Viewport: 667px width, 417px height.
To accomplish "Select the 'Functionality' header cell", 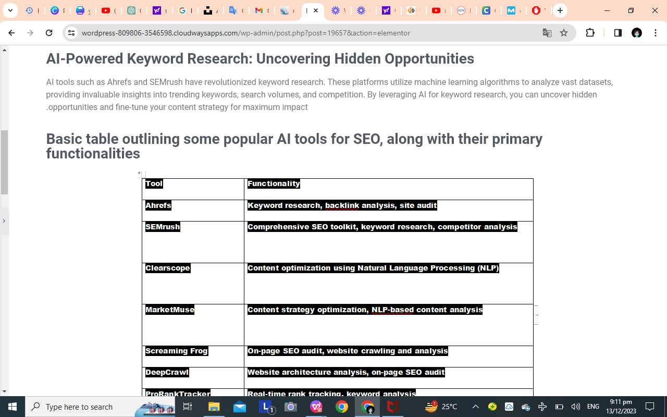I will tap(388, 189).
